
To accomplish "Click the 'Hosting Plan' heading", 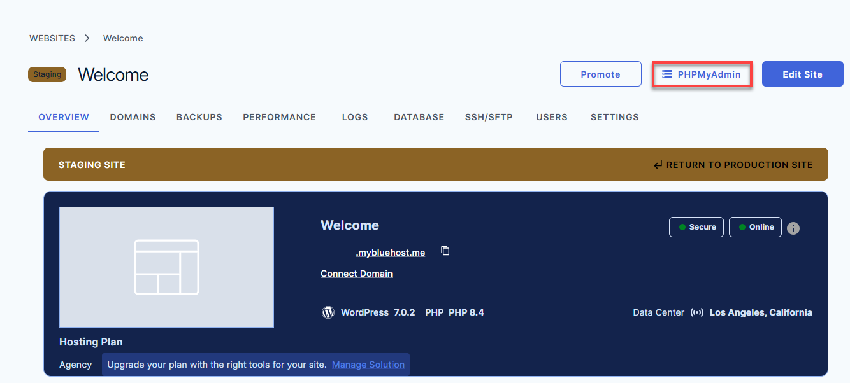I will coord(91,342).
